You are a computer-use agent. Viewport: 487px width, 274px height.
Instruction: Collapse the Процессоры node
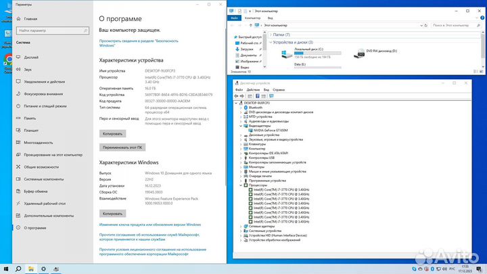(x=241, y=185)
